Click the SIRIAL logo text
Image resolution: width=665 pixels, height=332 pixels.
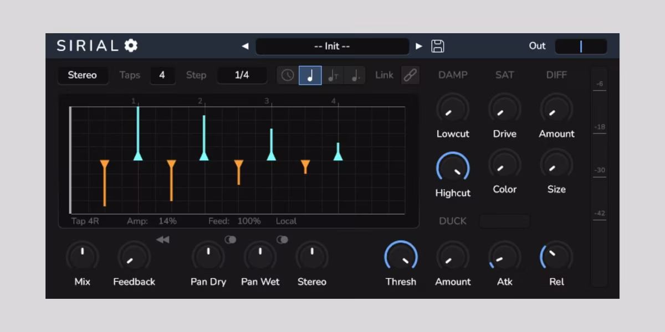[89, 46]
